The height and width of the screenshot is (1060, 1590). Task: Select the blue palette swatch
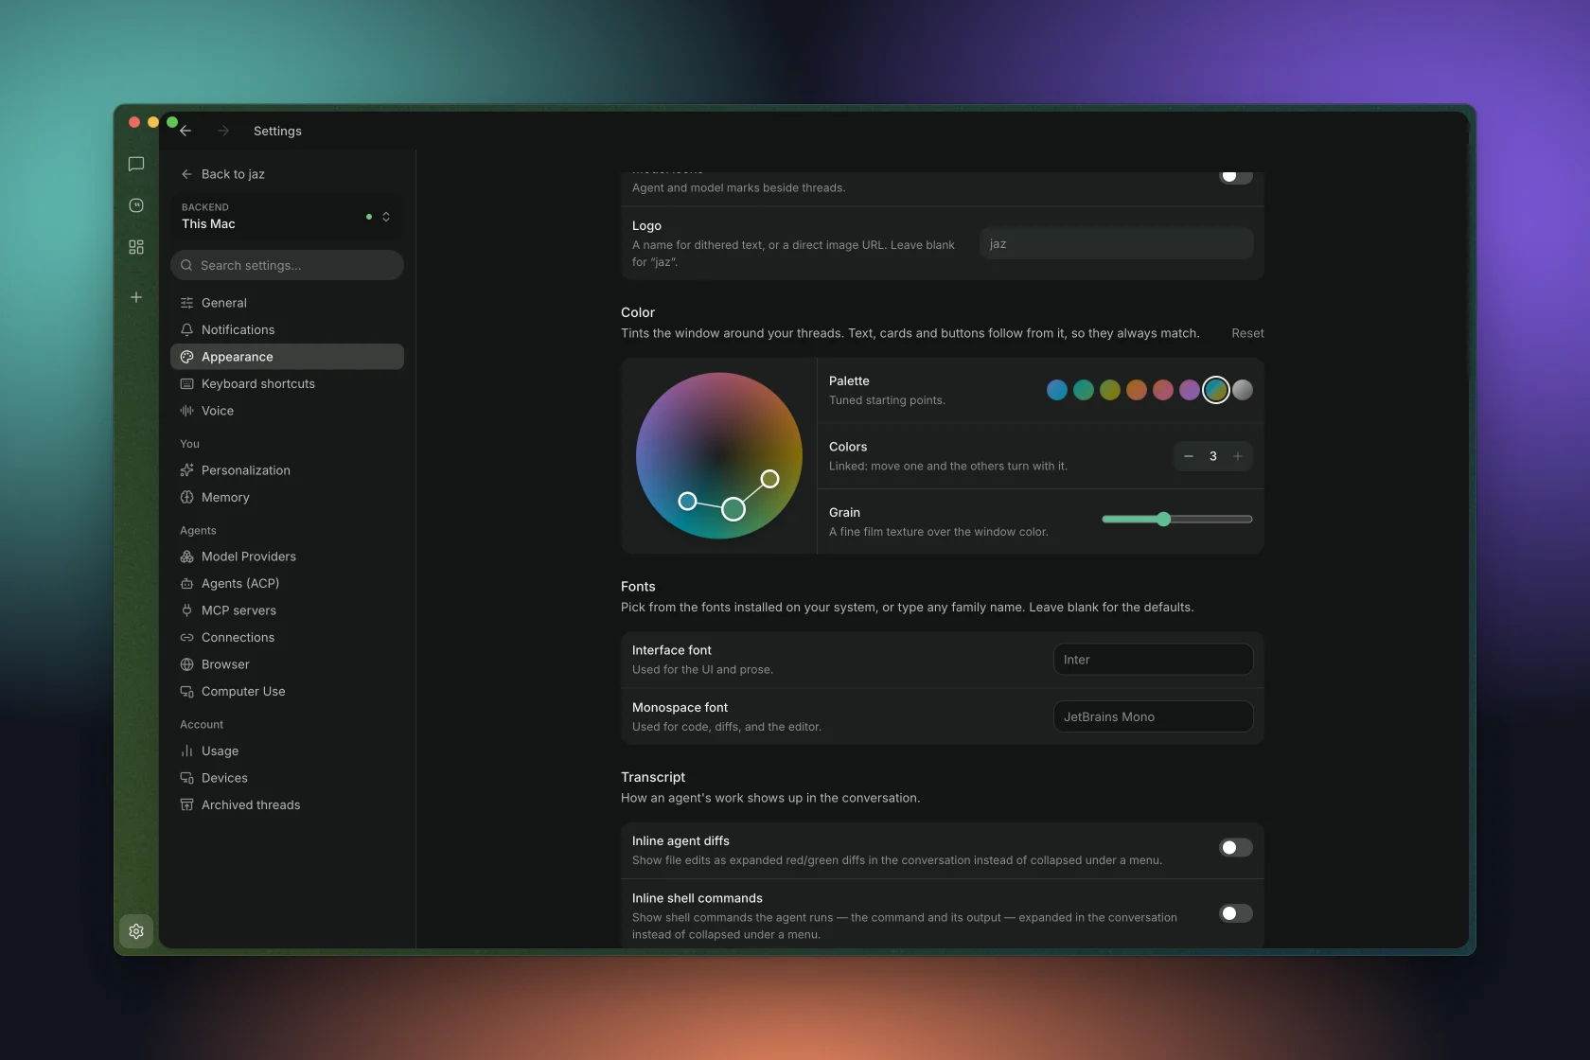pos(1057,390)
